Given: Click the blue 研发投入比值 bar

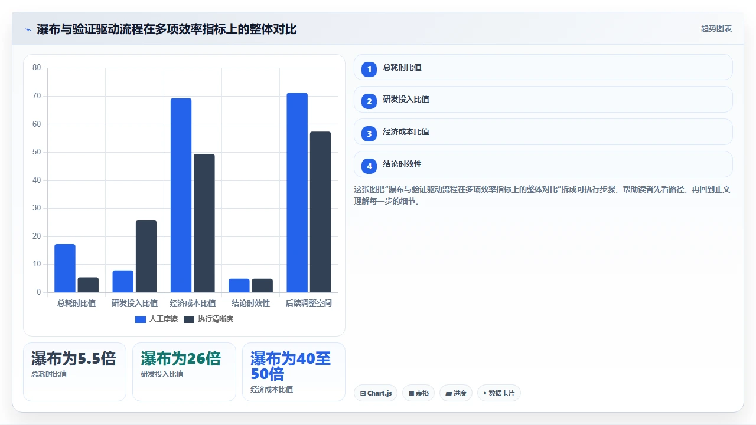Looking at the screenshot, I should pos(123,281).
